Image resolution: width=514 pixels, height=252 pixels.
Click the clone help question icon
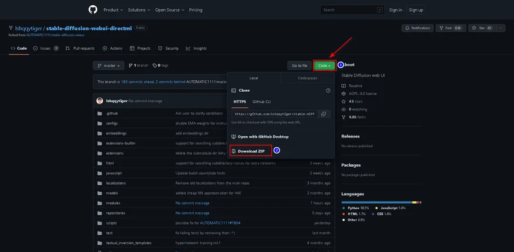[x=328, y=91]
